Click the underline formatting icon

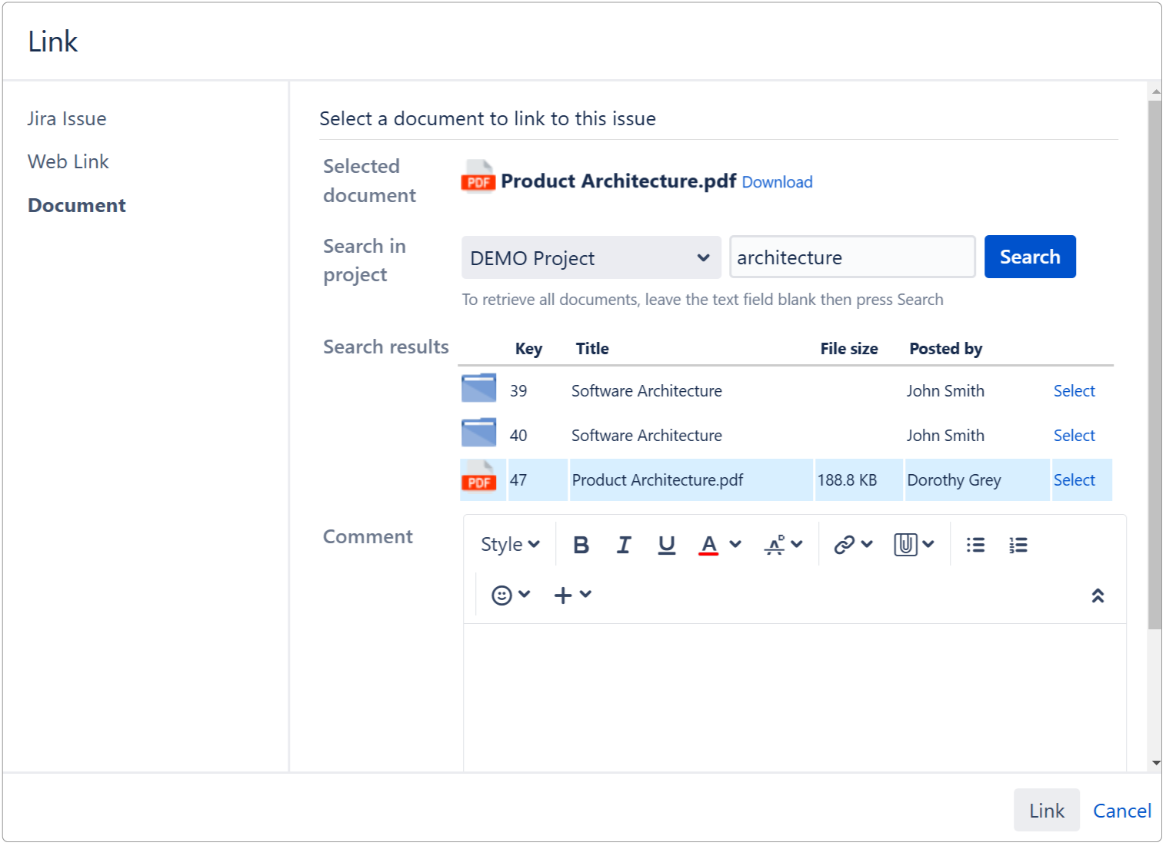click(666, 545)
